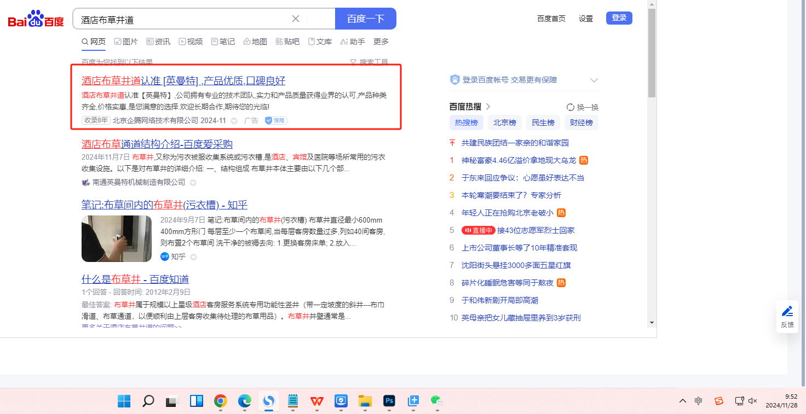Viewport: 806px width, 414px height.
Task: Open WeChat from the taskbar
Action: 436,401
